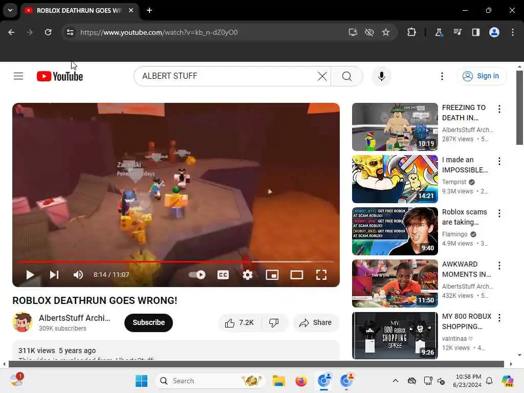Open options for FREEZING TO DEATH video
Screen dimensions: 524x393
(x=499, y=109)
